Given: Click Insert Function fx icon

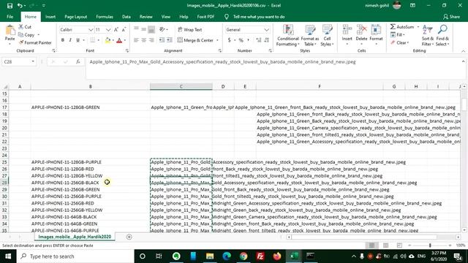Looking at the screenshot, I should coord(78,61).
